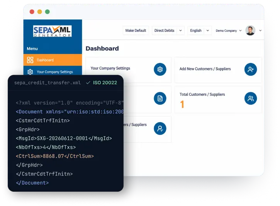
Task: Open Add New Customers / Suppliers link
Action: coord(205,69)
